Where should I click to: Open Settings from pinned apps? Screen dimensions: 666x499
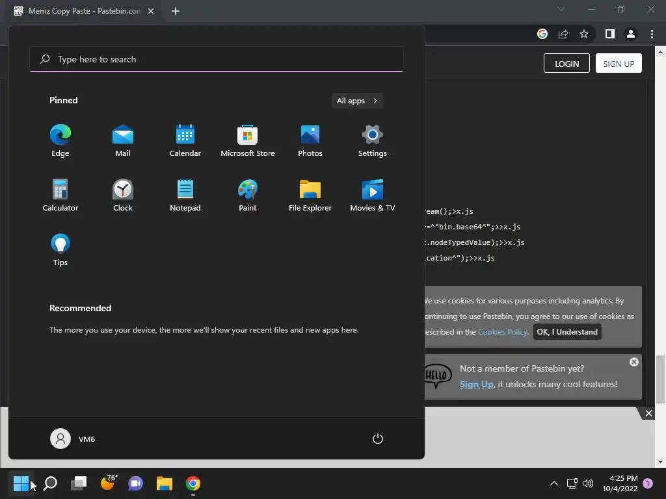[373, 141]
